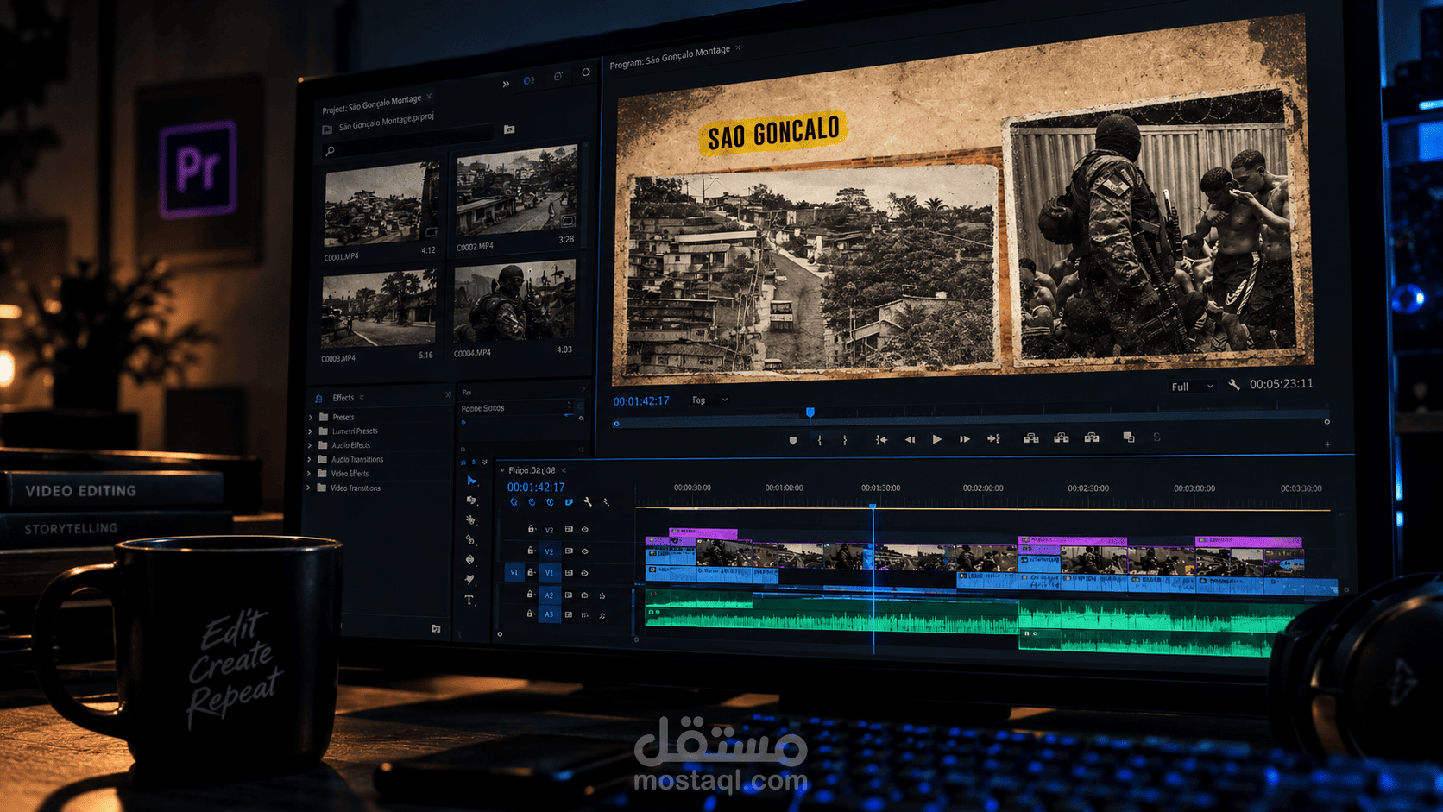Screen dimensions: 1443x812
Task: Open timeline display settings wrench
Action: point(588,501)
